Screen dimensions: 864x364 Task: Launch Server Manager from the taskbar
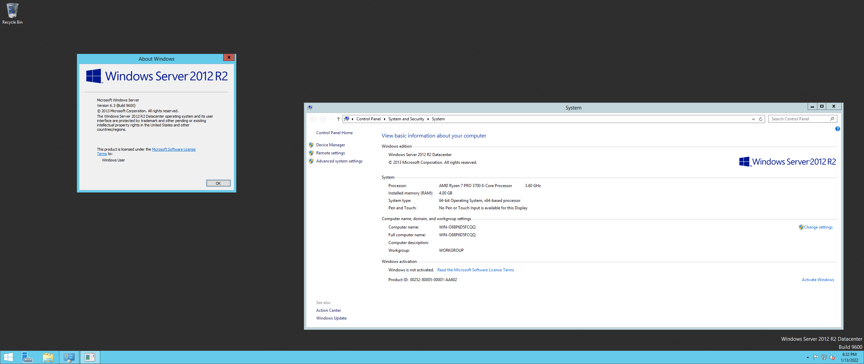coord(27,357)
